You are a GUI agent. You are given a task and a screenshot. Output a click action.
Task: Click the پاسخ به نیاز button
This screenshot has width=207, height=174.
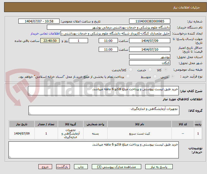point(159,167)
